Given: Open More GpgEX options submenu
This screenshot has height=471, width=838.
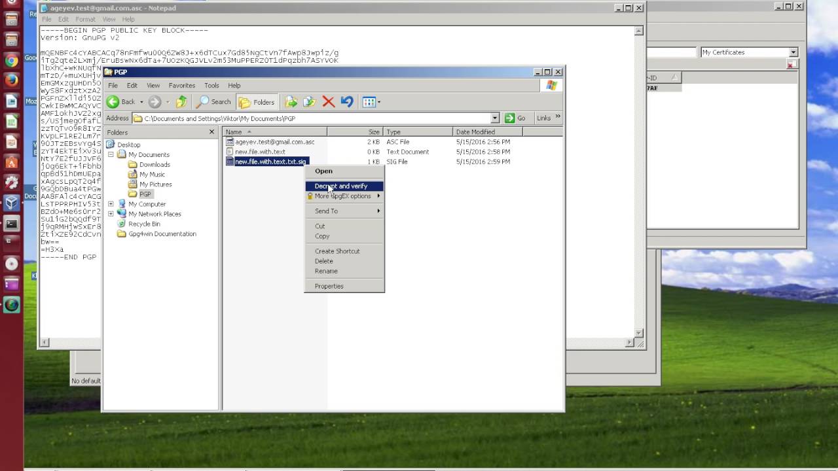Looking at the screenshot, I should [x=344, y=196].
